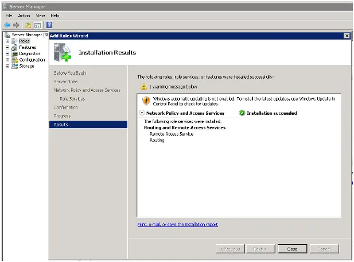Select the Features node in the tree
354x262 pixels.
pyautogui.click(x=27, y=48)
